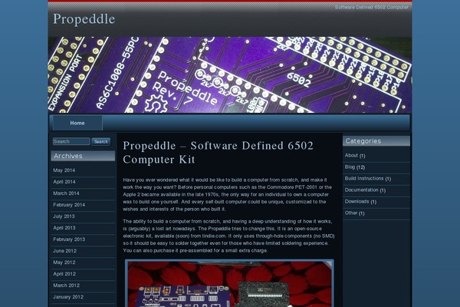The height and width of the screenshot is (307, 460).
Task: Open the About category
Action: 351,155
